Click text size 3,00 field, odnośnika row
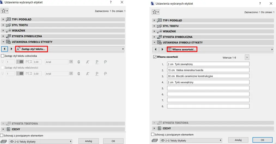 point(37,62)
